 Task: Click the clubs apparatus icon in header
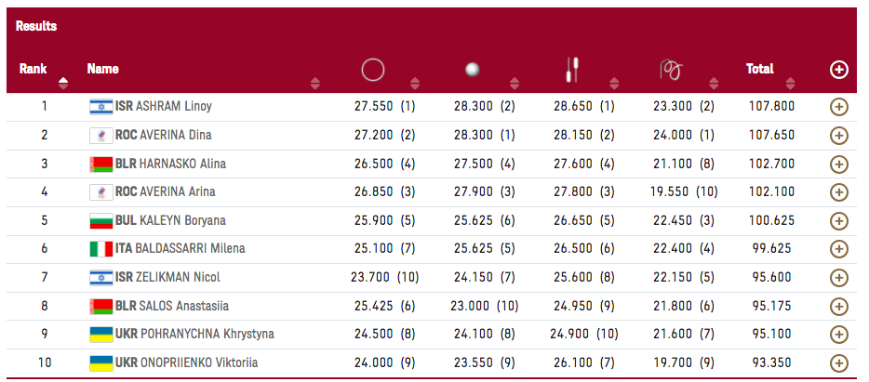(572, 69)
